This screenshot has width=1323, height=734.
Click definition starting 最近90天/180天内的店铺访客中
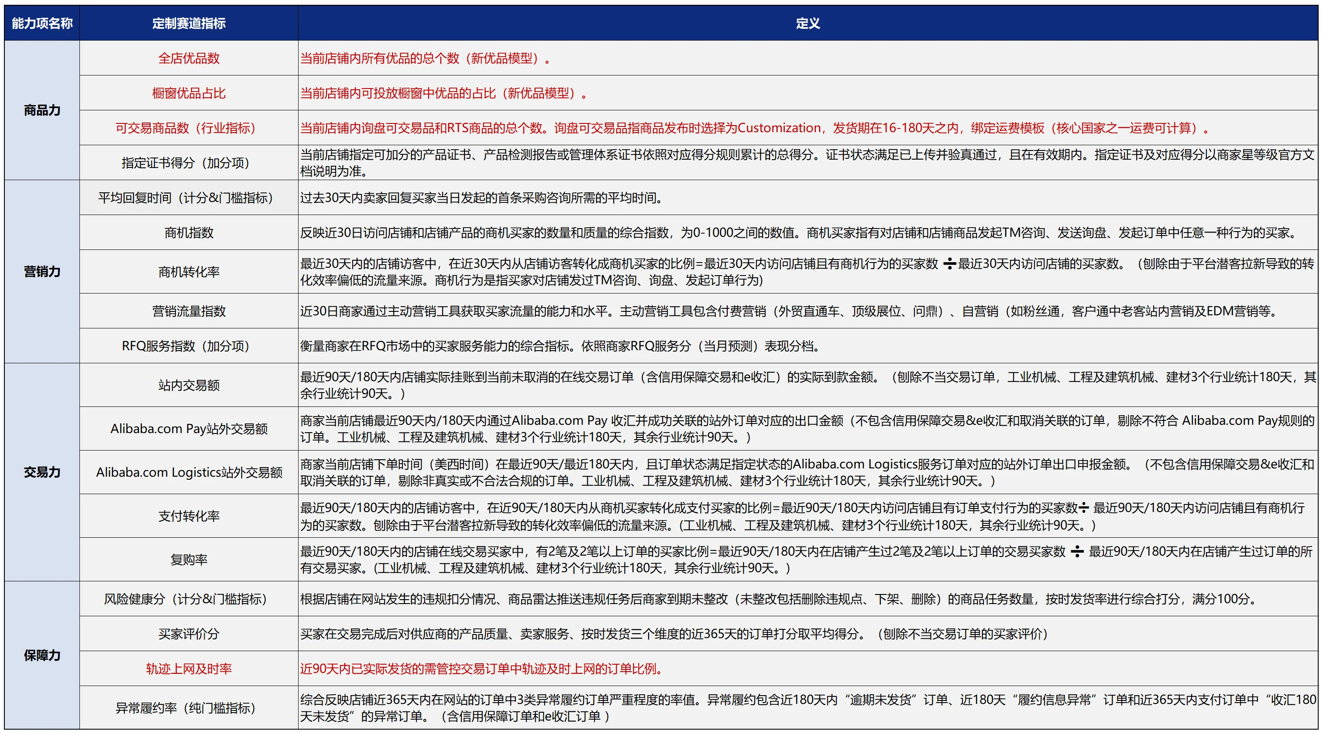(x=808, y=516)
